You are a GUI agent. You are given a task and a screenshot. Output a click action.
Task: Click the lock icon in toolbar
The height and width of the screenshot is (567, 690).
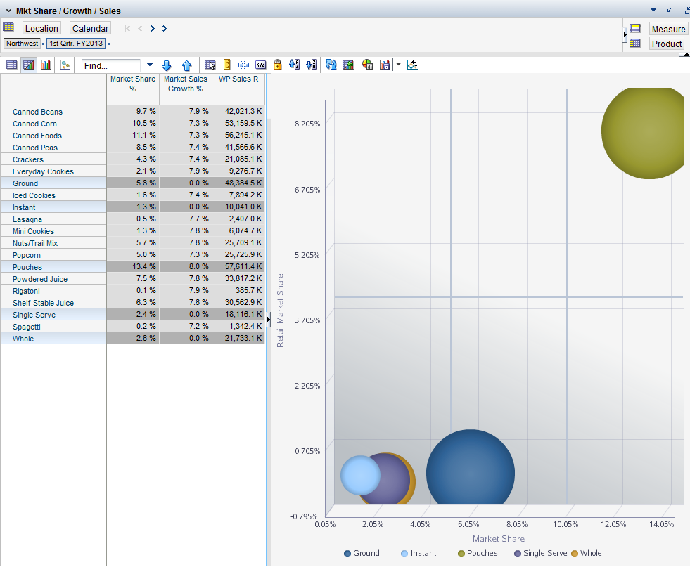pyautogui.click(x=277, y=65)
